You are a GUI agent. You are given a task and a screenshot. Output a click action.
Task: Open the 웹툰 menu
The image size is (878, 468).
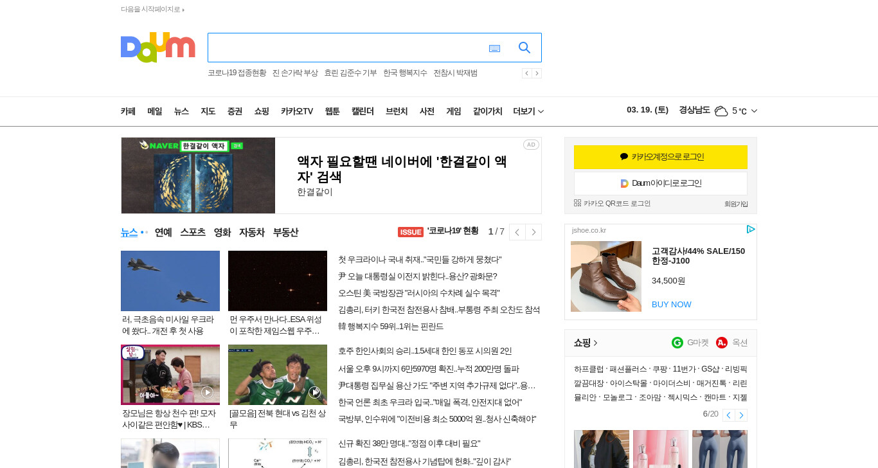coord(332,111)
